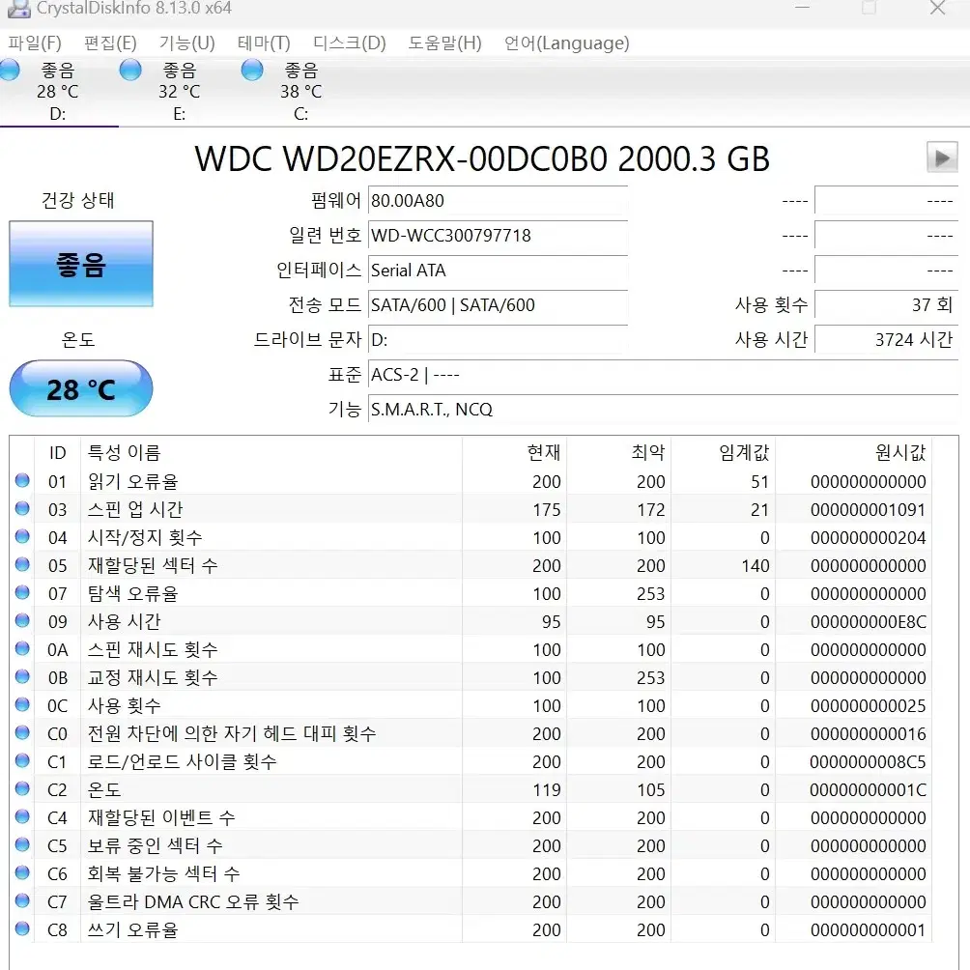Select the 읽기 오류율 attribute name
Screen dimensions: 970x970
(132, 481)
